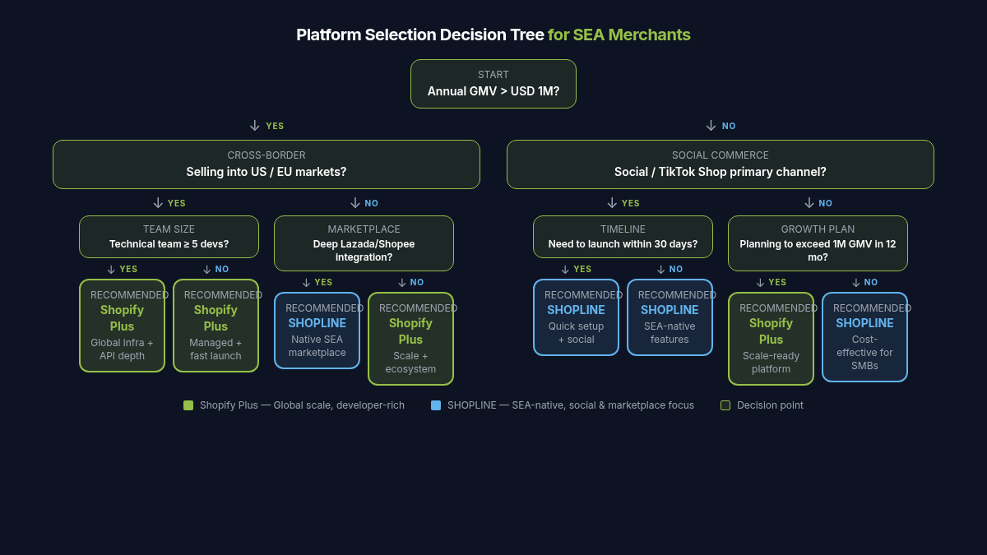
Task: Expand the MARKETPLACE decision node
Action: pos(364,243)
